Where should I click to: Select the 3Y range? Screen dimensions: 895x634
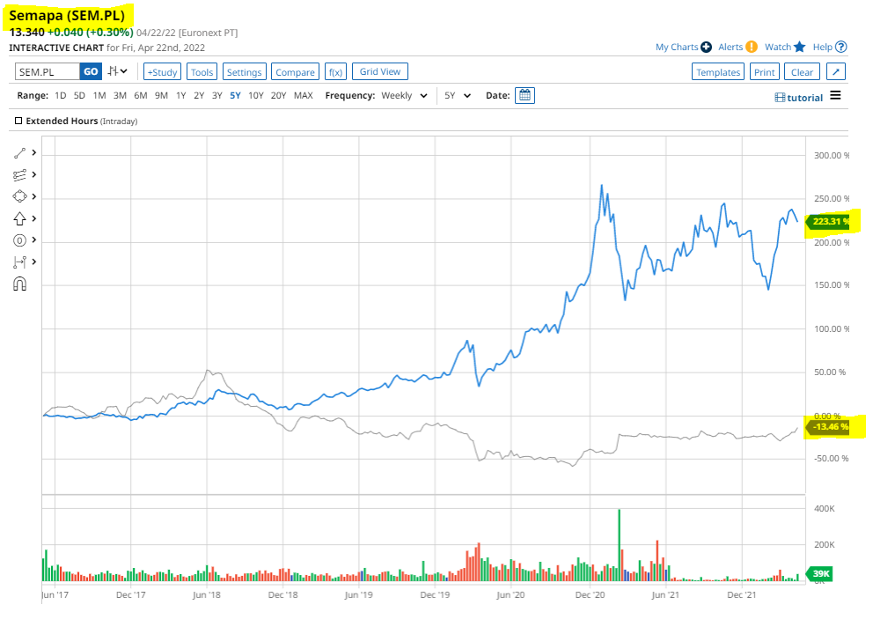(x=216, y=95)
